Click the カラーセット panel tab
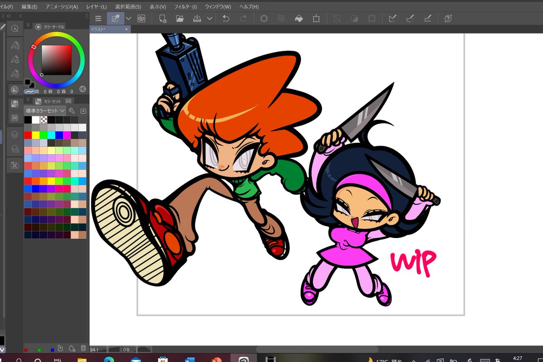The width and height of the screenshot is (543, 362). point(48,101)
